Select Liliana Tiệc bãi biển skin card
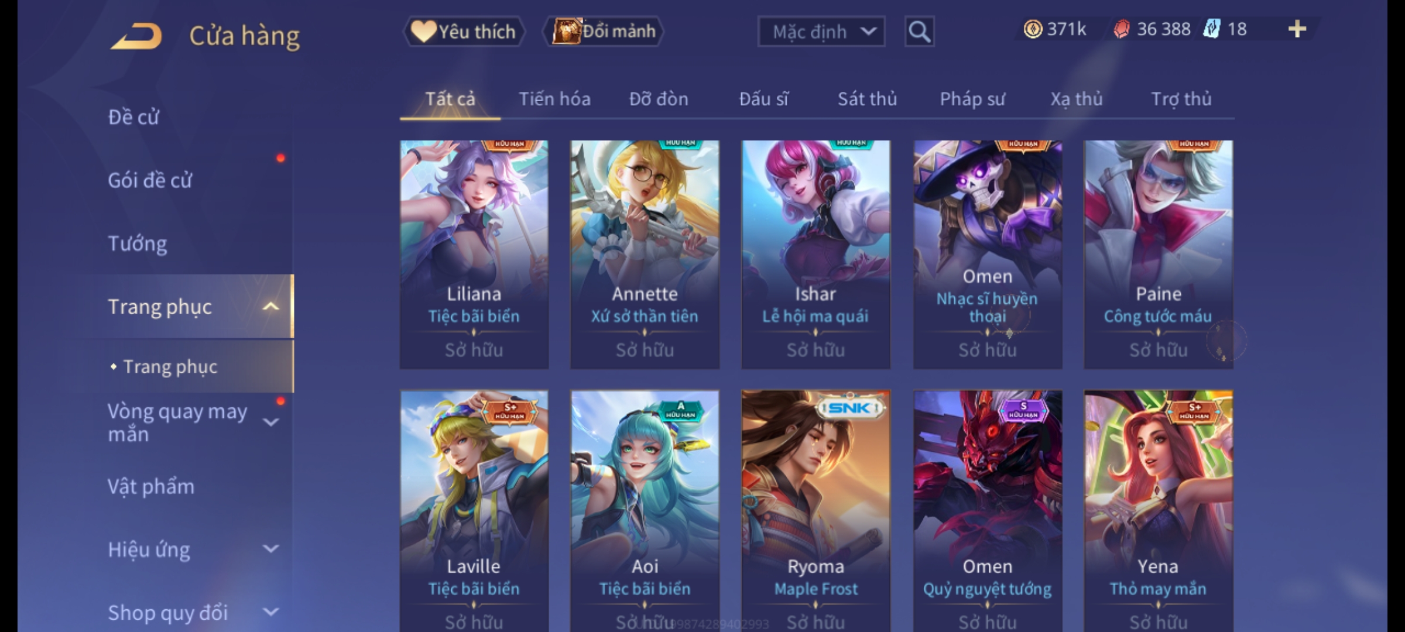The image size is (1405, 632). [x=474, y=255]
